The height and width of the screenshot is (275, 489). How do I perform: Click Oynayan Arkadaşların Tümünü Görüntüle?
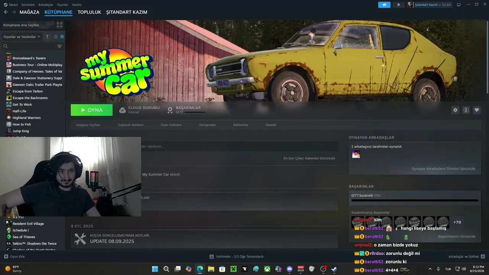444,169
